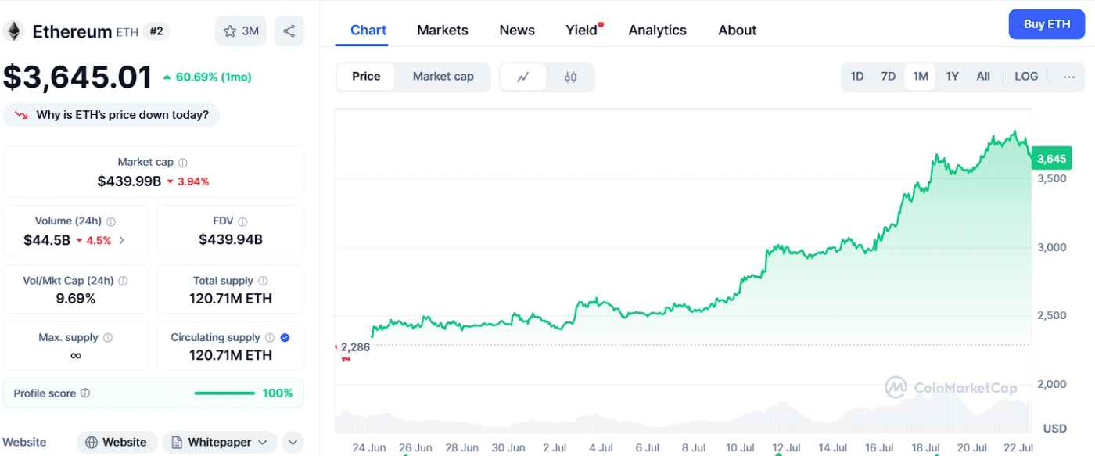1095x456 pixels.
Task: Toggle chart to Market cap view
Action: click(x=443, y=77)
